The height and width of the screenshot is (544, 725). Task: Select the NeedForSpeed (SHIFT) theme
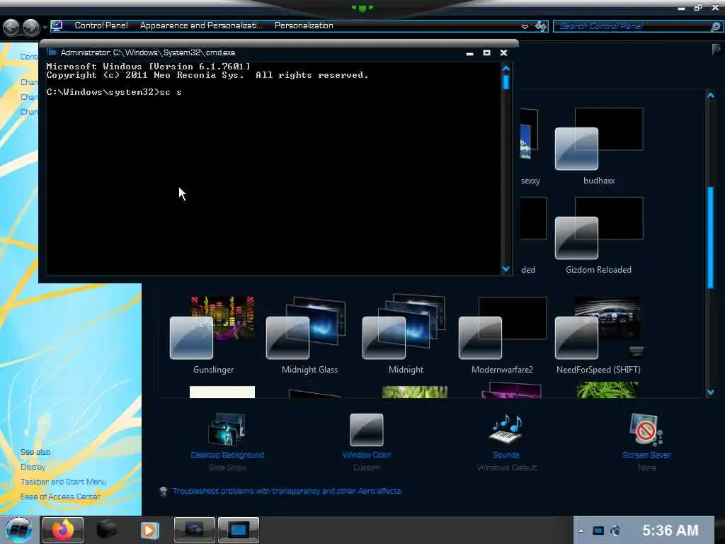pyautogui.click(x=598, y=335)
